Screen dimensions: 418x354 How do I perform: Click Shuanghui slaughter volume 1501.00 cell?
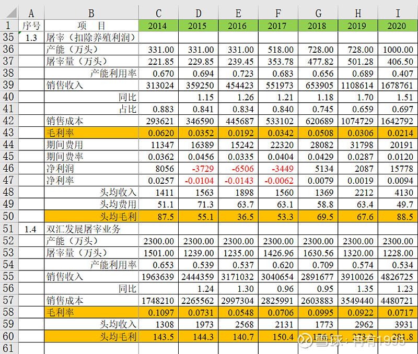(x=159, y=253)
